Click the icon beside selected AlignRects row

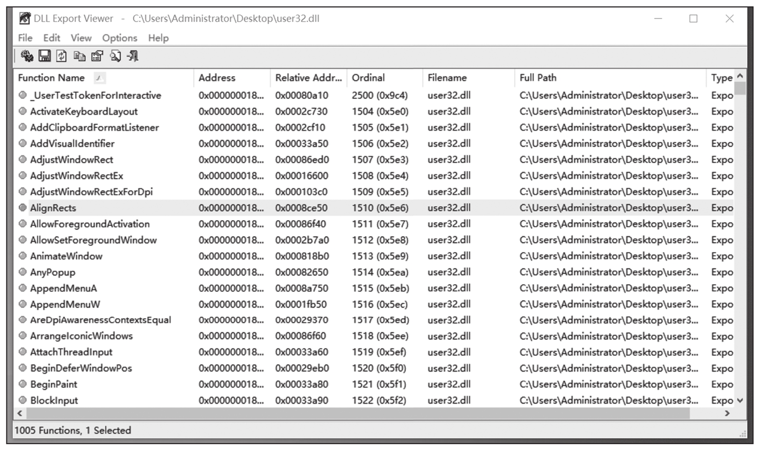coord(22,208)
